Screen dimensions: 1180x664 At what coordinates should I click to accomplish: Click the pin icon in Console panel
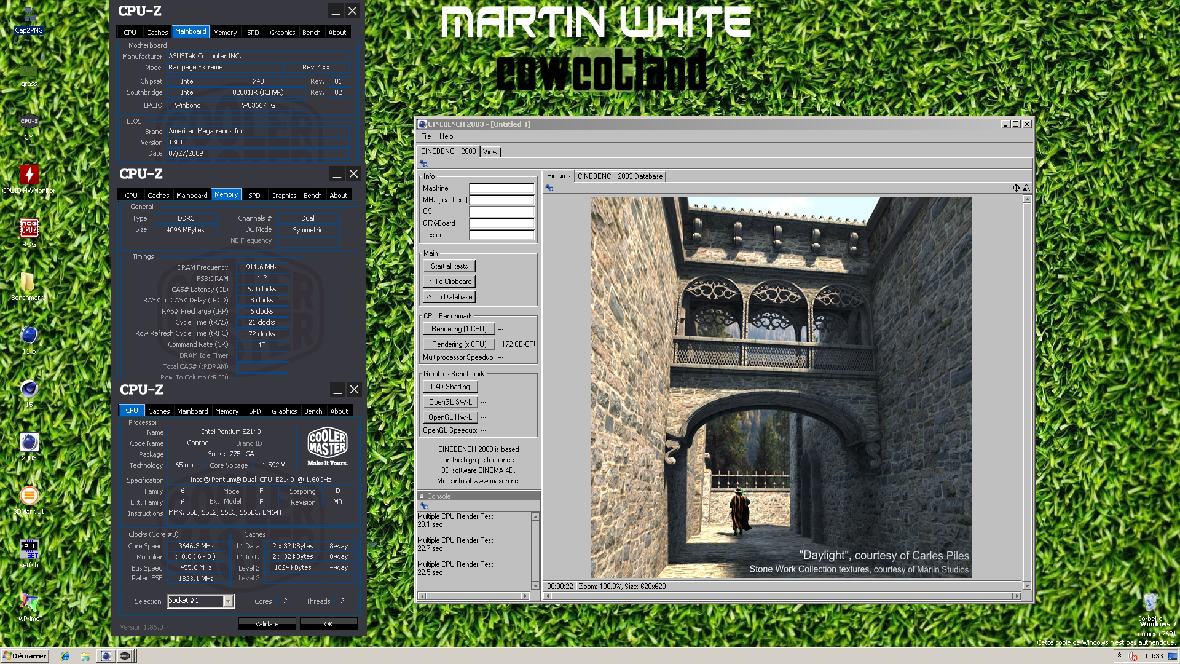point(423,506)
